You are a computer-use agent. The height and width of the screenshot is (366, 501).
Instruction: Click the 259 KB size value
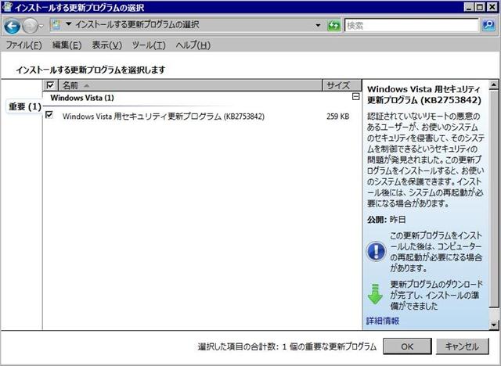tap(337, 117)
